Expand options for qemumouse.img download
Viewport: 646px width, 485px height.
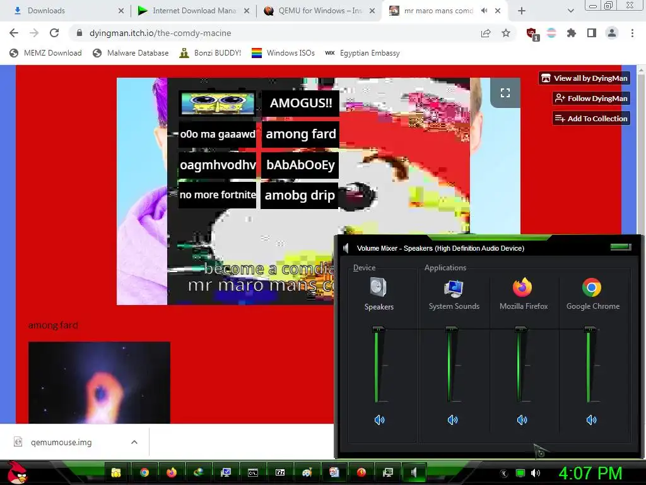134,442
